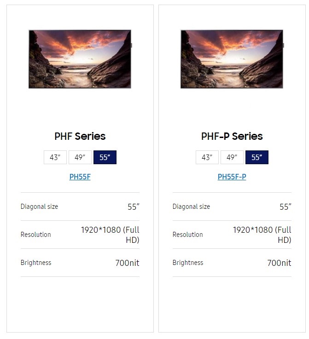Switch PHF-P Series to the 49" size

[x=232, y=157]
